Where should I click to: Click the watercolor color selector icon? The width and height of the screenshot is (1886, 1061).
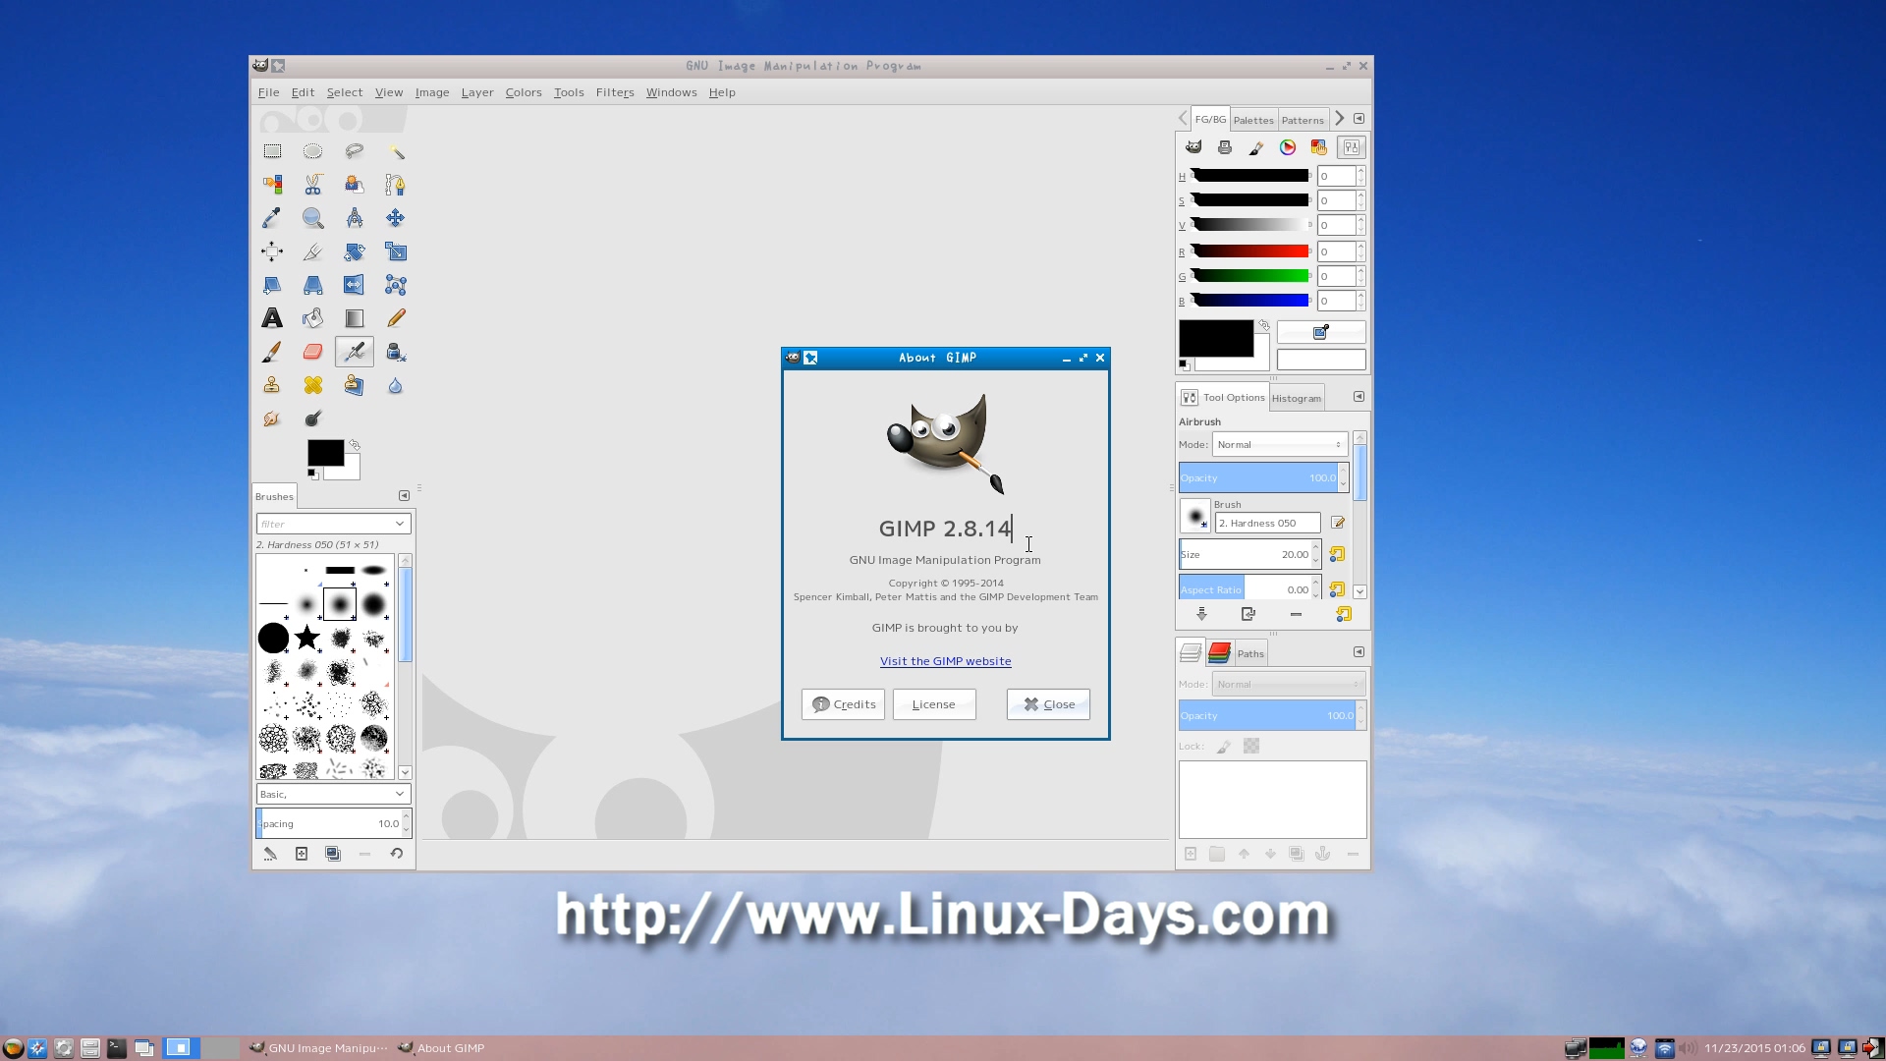[1255, 147]
